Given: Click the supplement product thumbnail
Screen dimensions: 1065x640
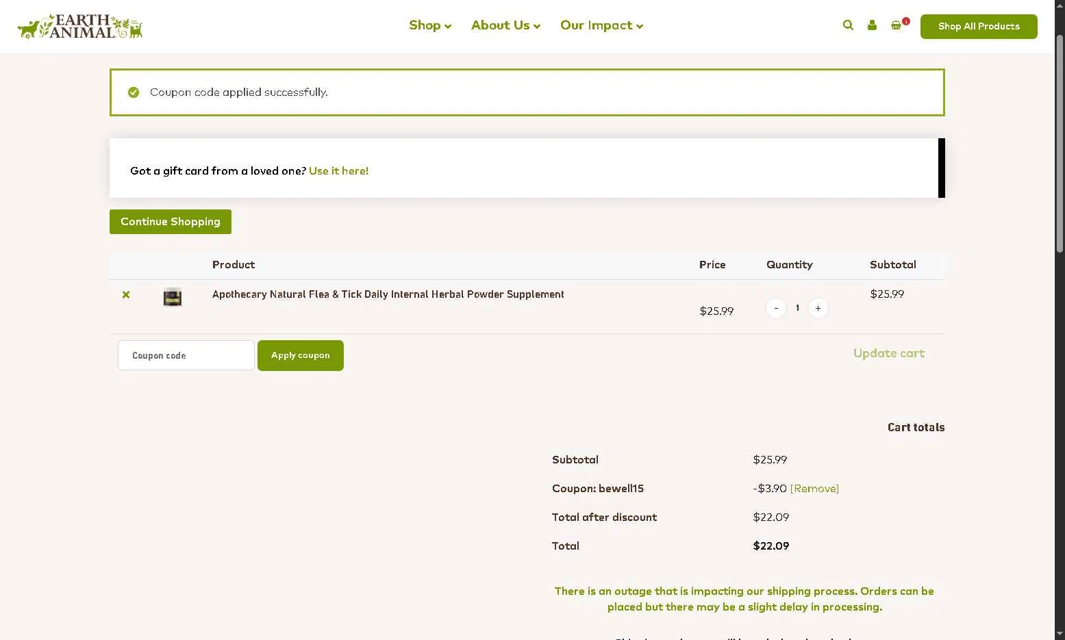Looking at the screenshot, I should pyautogui.click(x=173, y=297).
